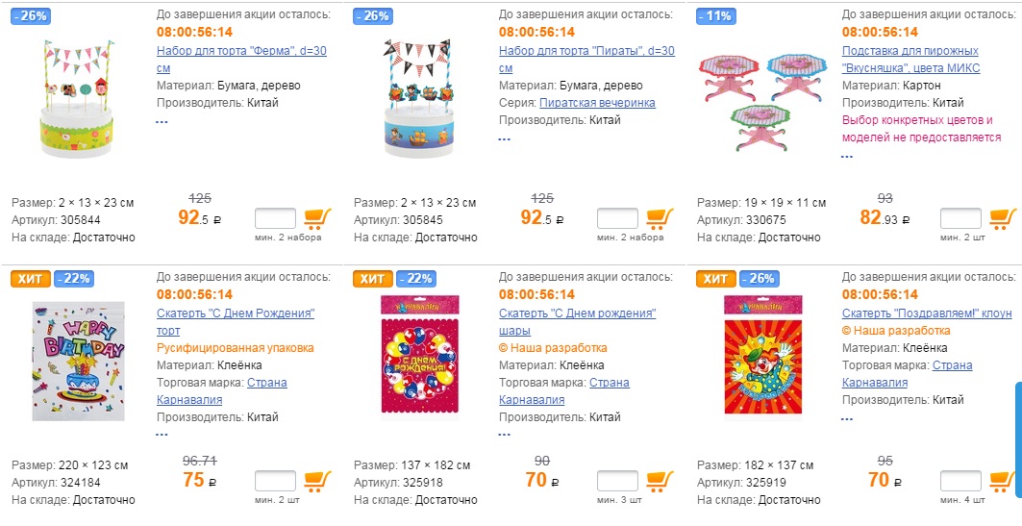
Task: View the Happy Birthday tablecloth image
Action: point(79,360)
